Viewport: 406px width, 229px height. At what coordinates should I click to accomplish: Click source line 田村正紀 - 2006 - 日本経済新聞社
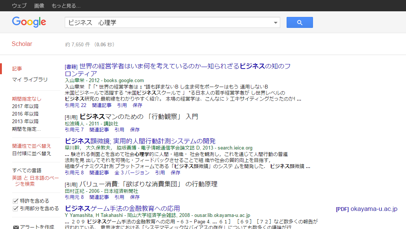pos(102,191)
